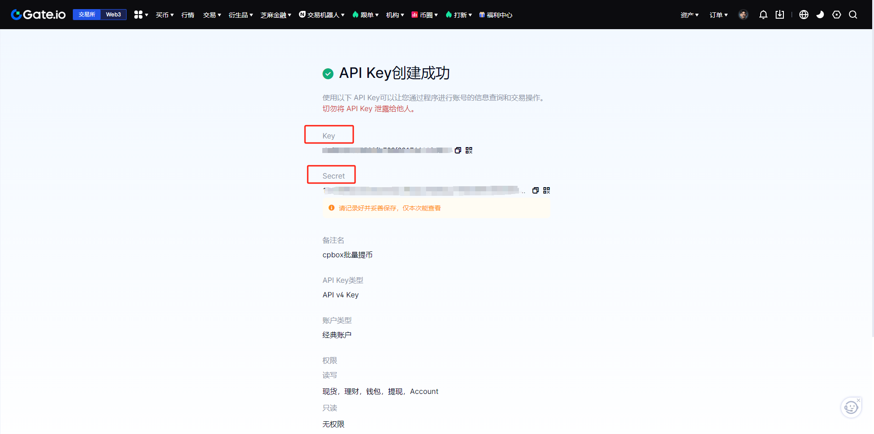The width and height of the screenshot is (874, 434).
Task: Expand the 买币 dropdown menu
Action: tap(164, 15)
